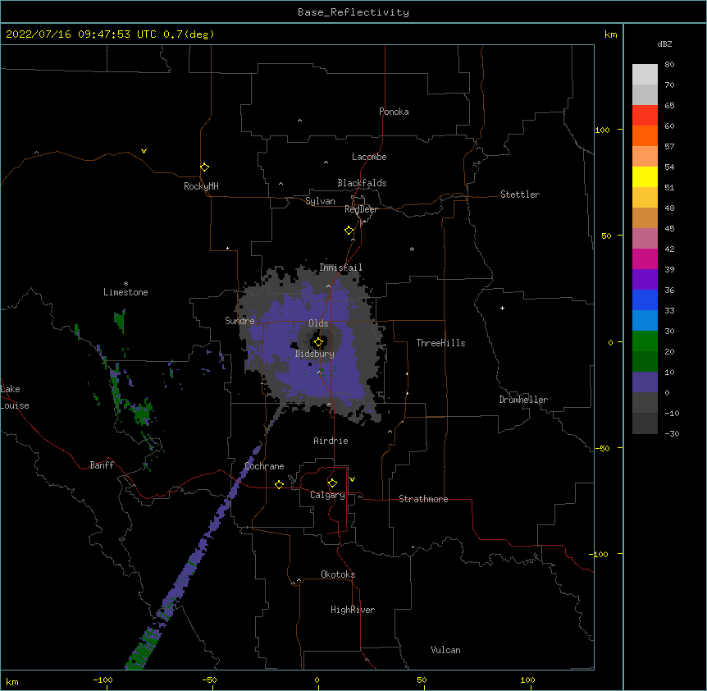This screenshot has width=707, height=691.
Task: Click the ThreeHills town label
Action: (440, 343)
